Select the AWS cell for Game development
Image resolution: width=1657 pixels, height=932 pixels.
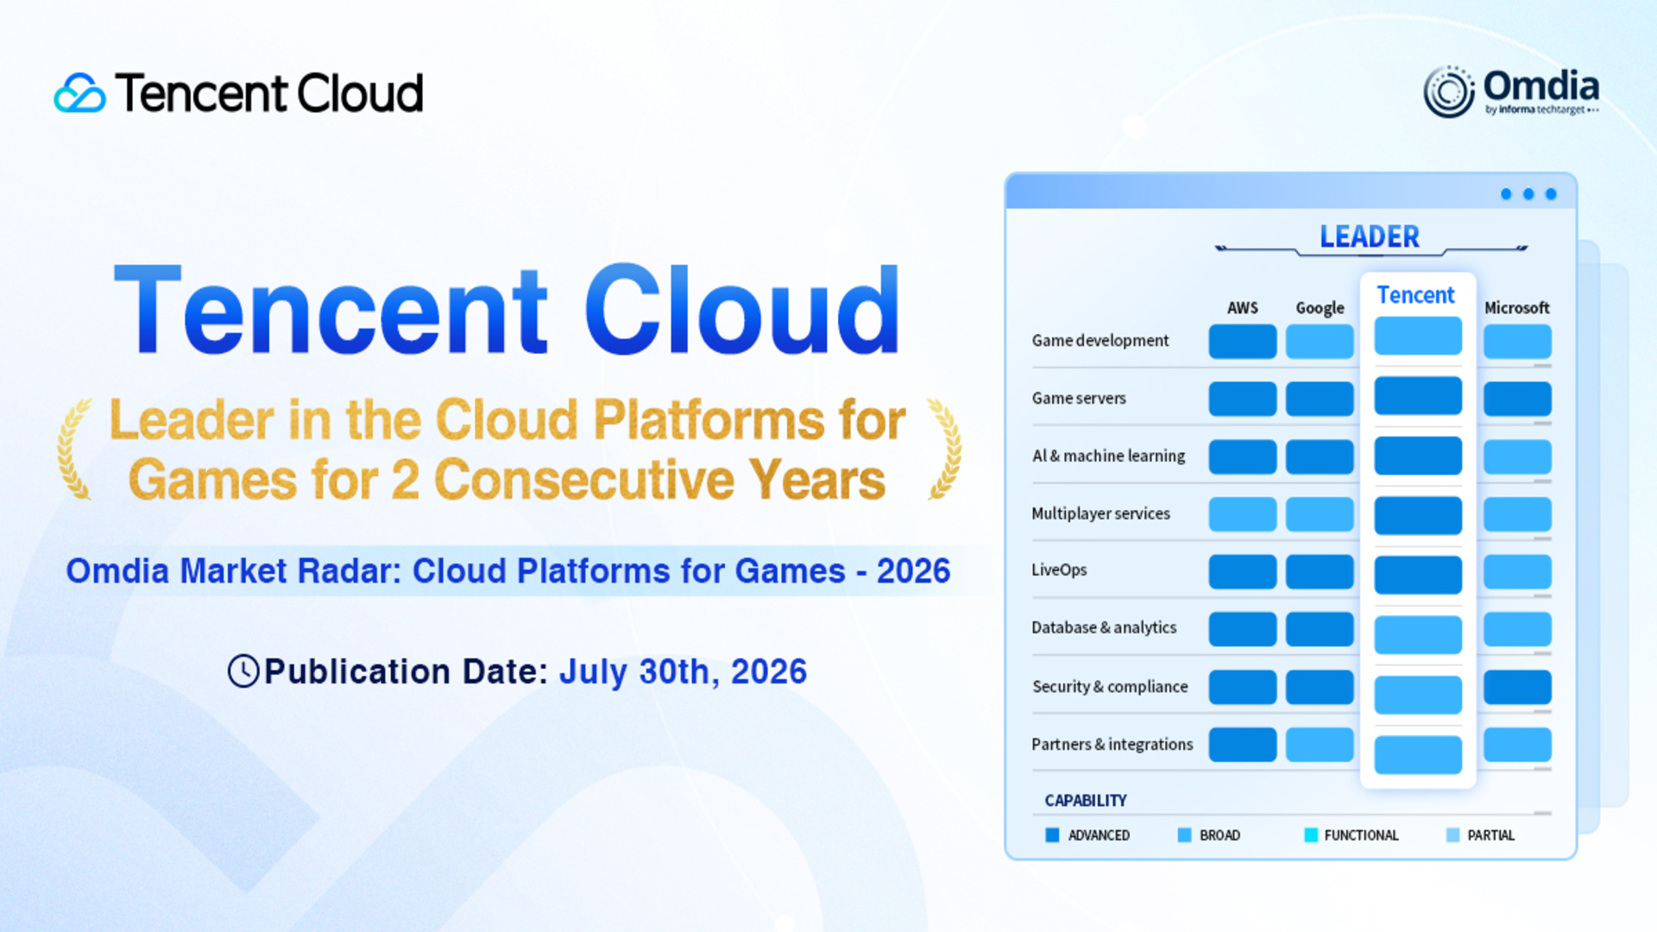click(x=1243, y=342)
